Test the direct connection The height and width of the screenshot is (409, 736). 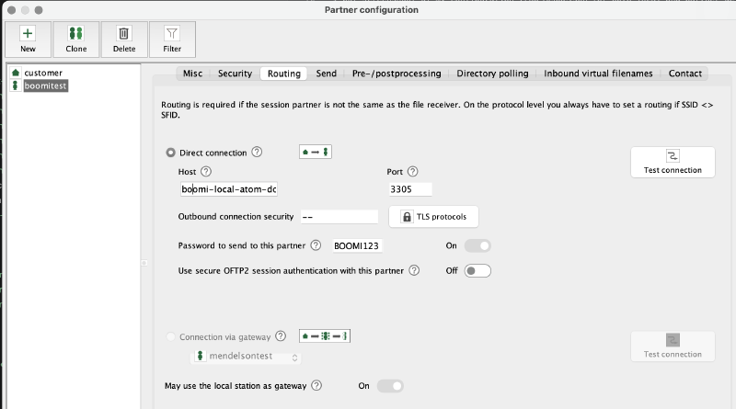pos(673,163)
